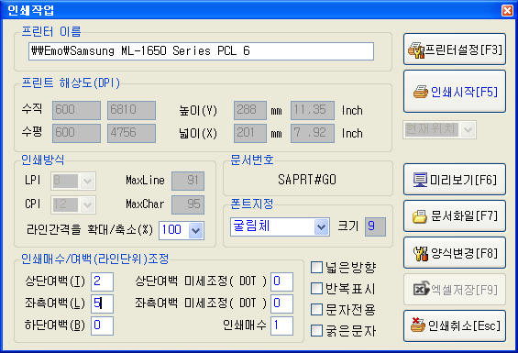
Task: Enable the 굵은문자 checkbox
Action: pyautogui.click(x=316, y=330)
